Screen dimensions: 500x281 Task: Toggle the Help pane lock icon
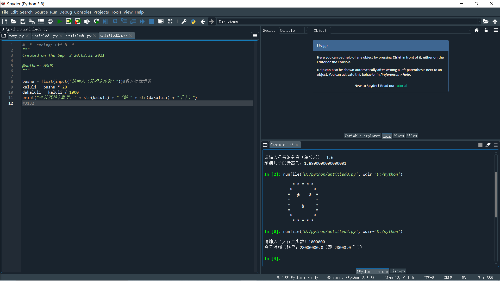coord(486,30)
